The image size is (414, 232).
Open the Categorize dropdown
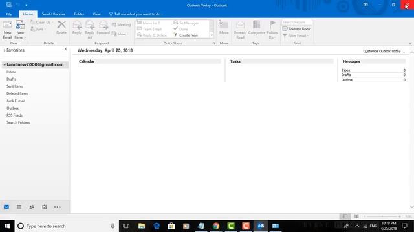tap(256, 30)
